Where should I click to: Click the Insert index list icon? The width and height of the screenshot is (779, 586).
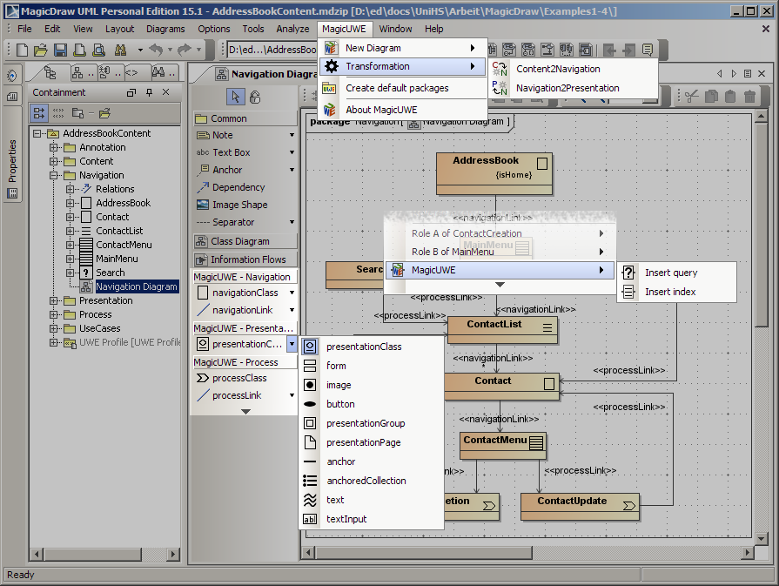[x=628, y=292]
